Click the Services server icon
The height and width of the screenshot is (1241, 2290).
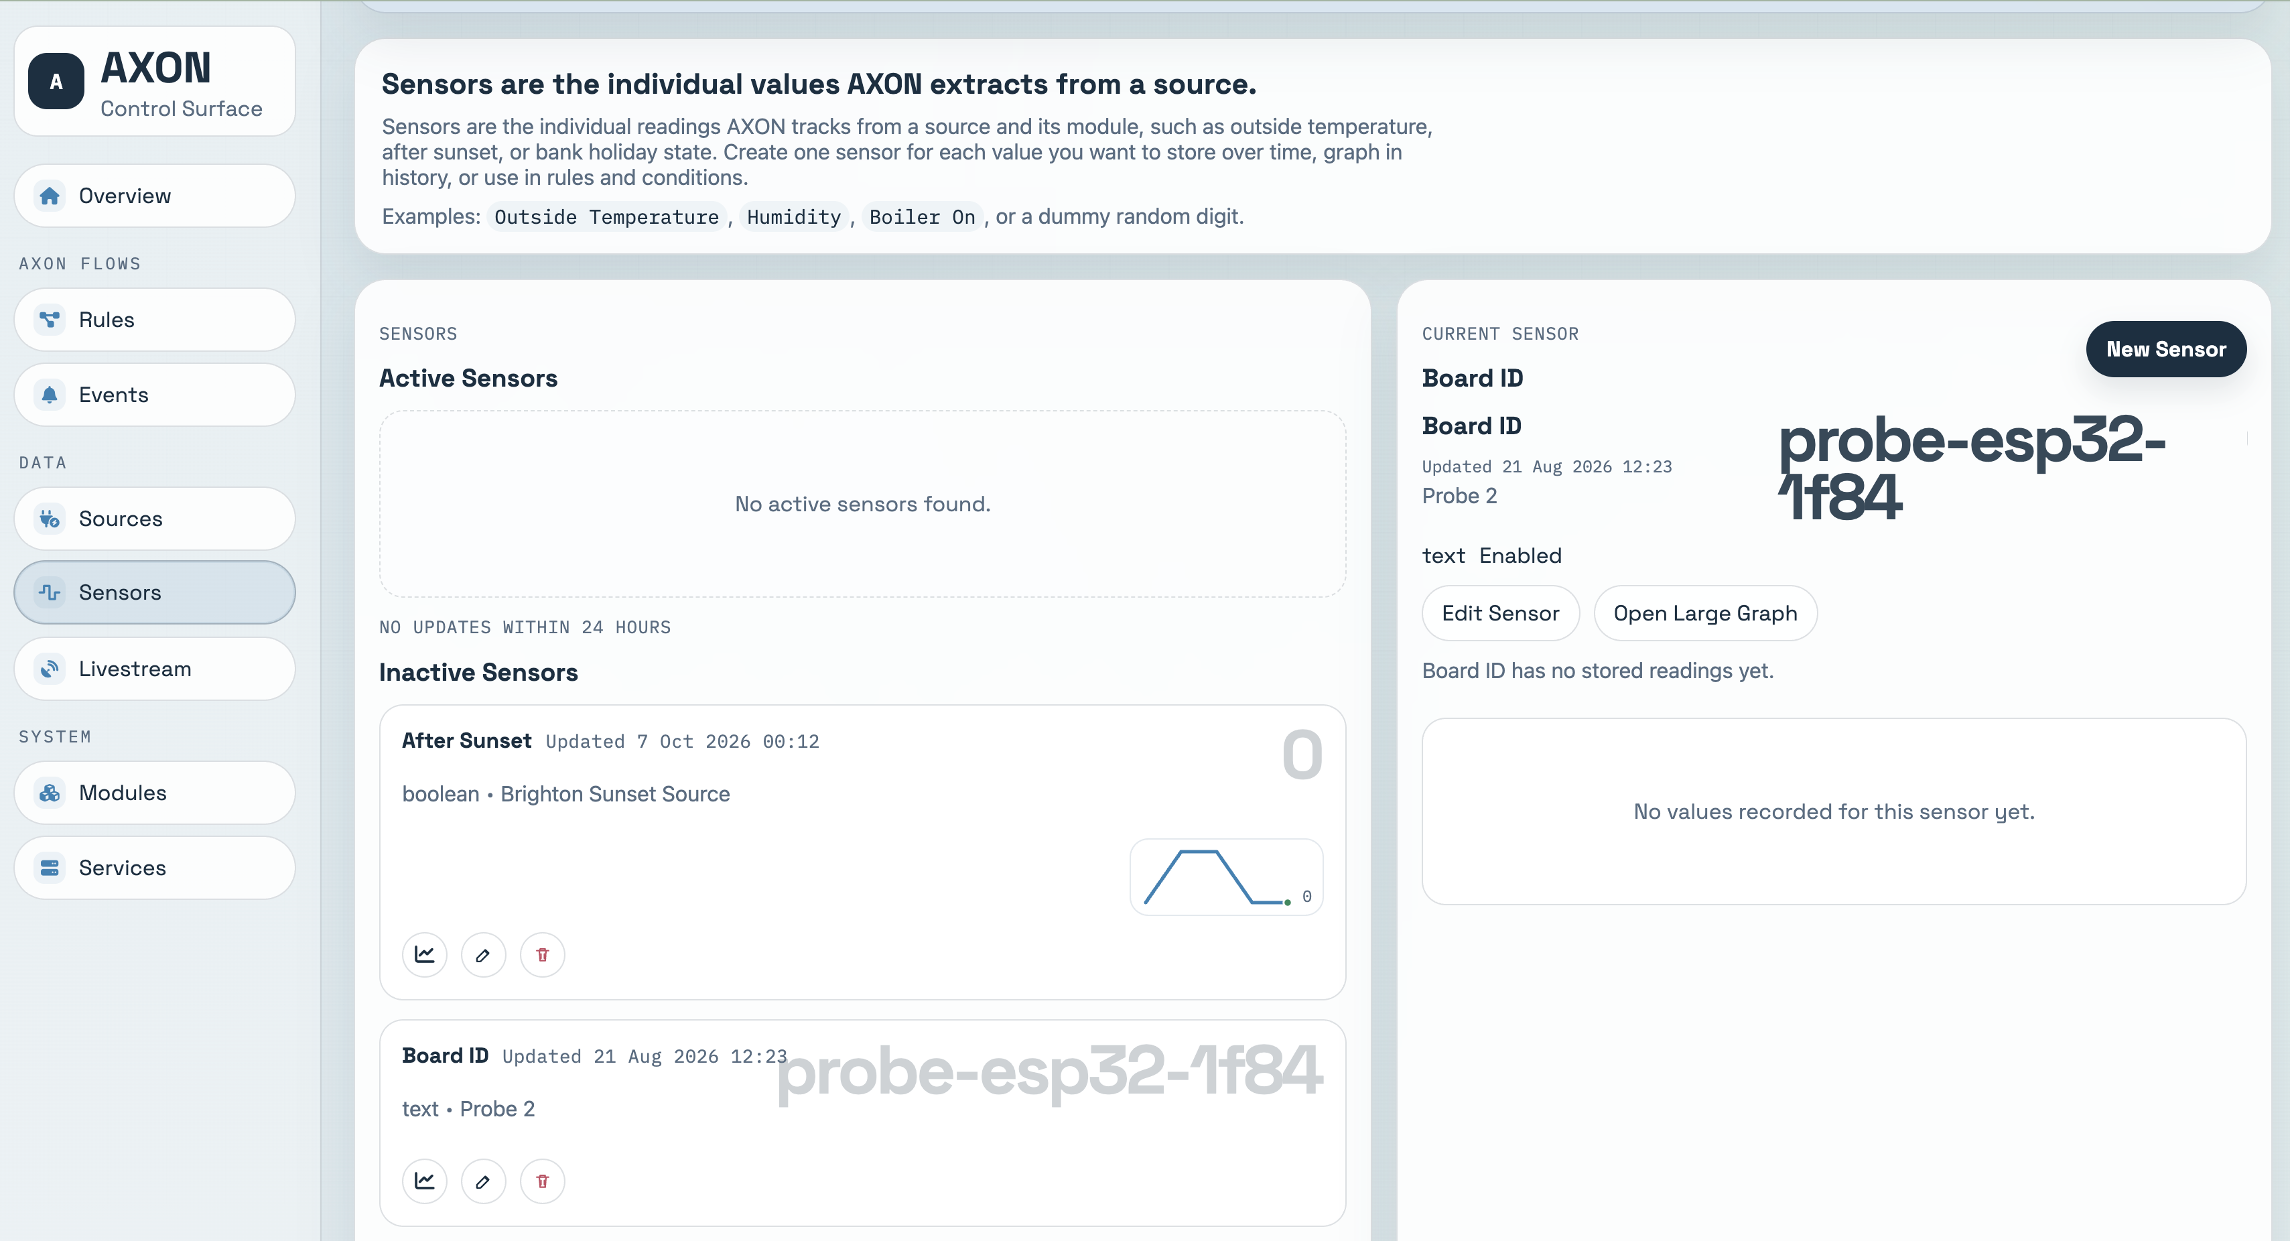point(50,868)
